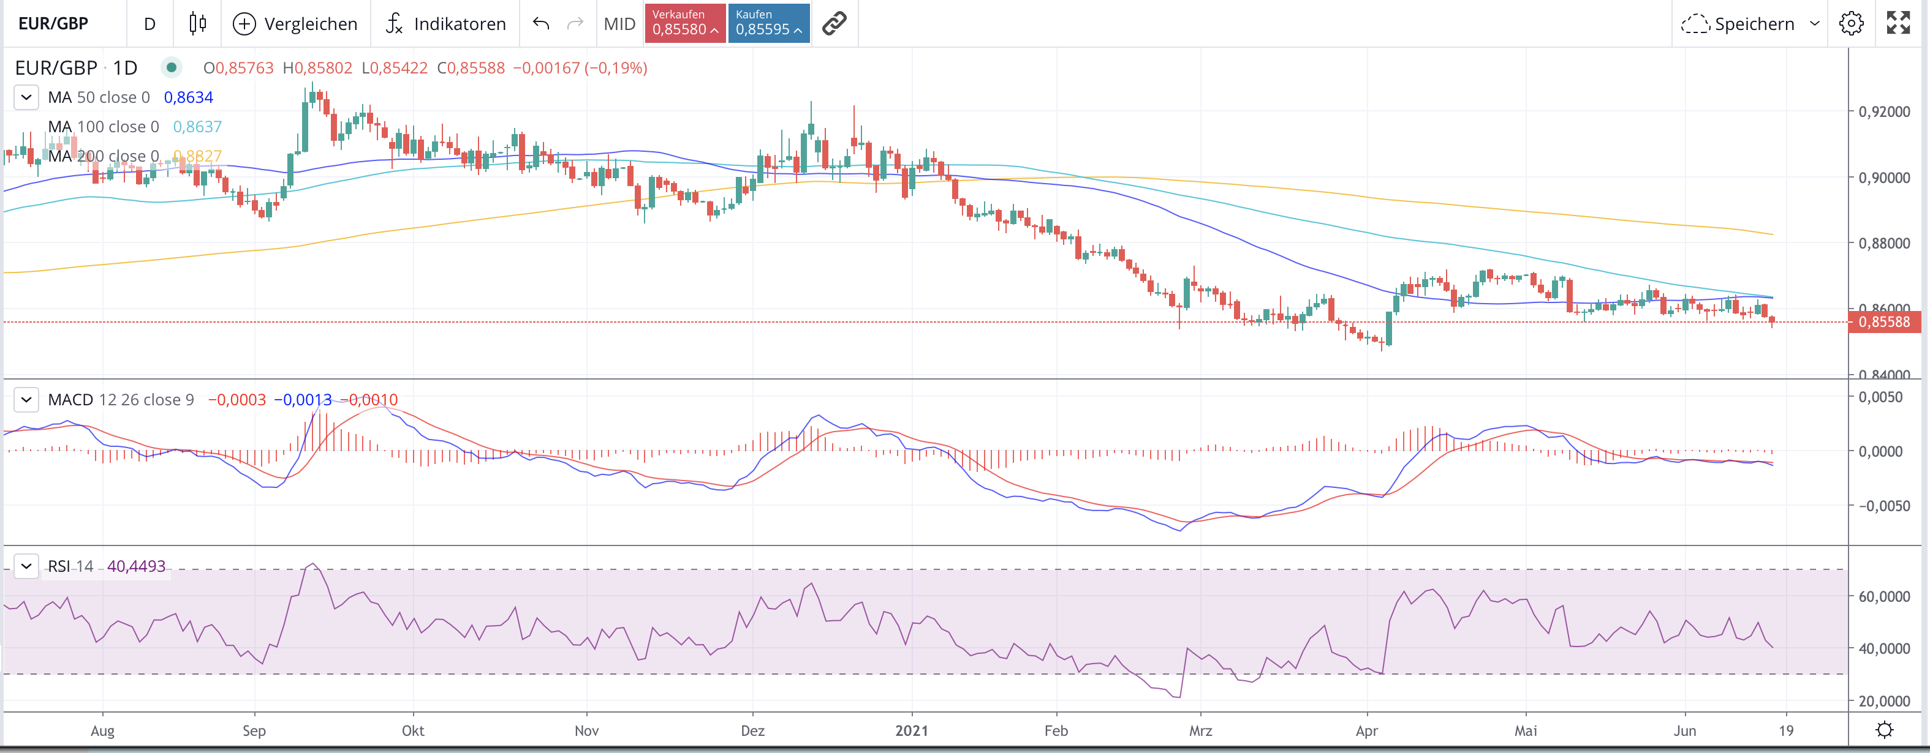Screen dimensions: 1930x753
Task: Collapse the moving average legend
Action: (26, 97)
